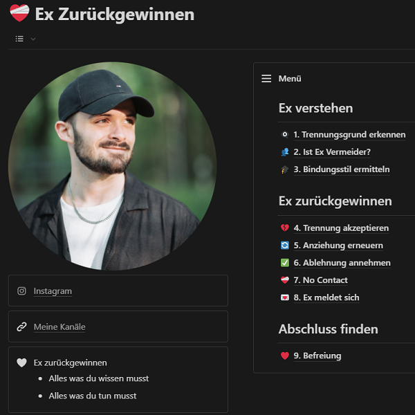Viewport: 415px width, 415px height.
Task: Open 2. Ist Ex Vermeider? page
Action: point(332,152)
